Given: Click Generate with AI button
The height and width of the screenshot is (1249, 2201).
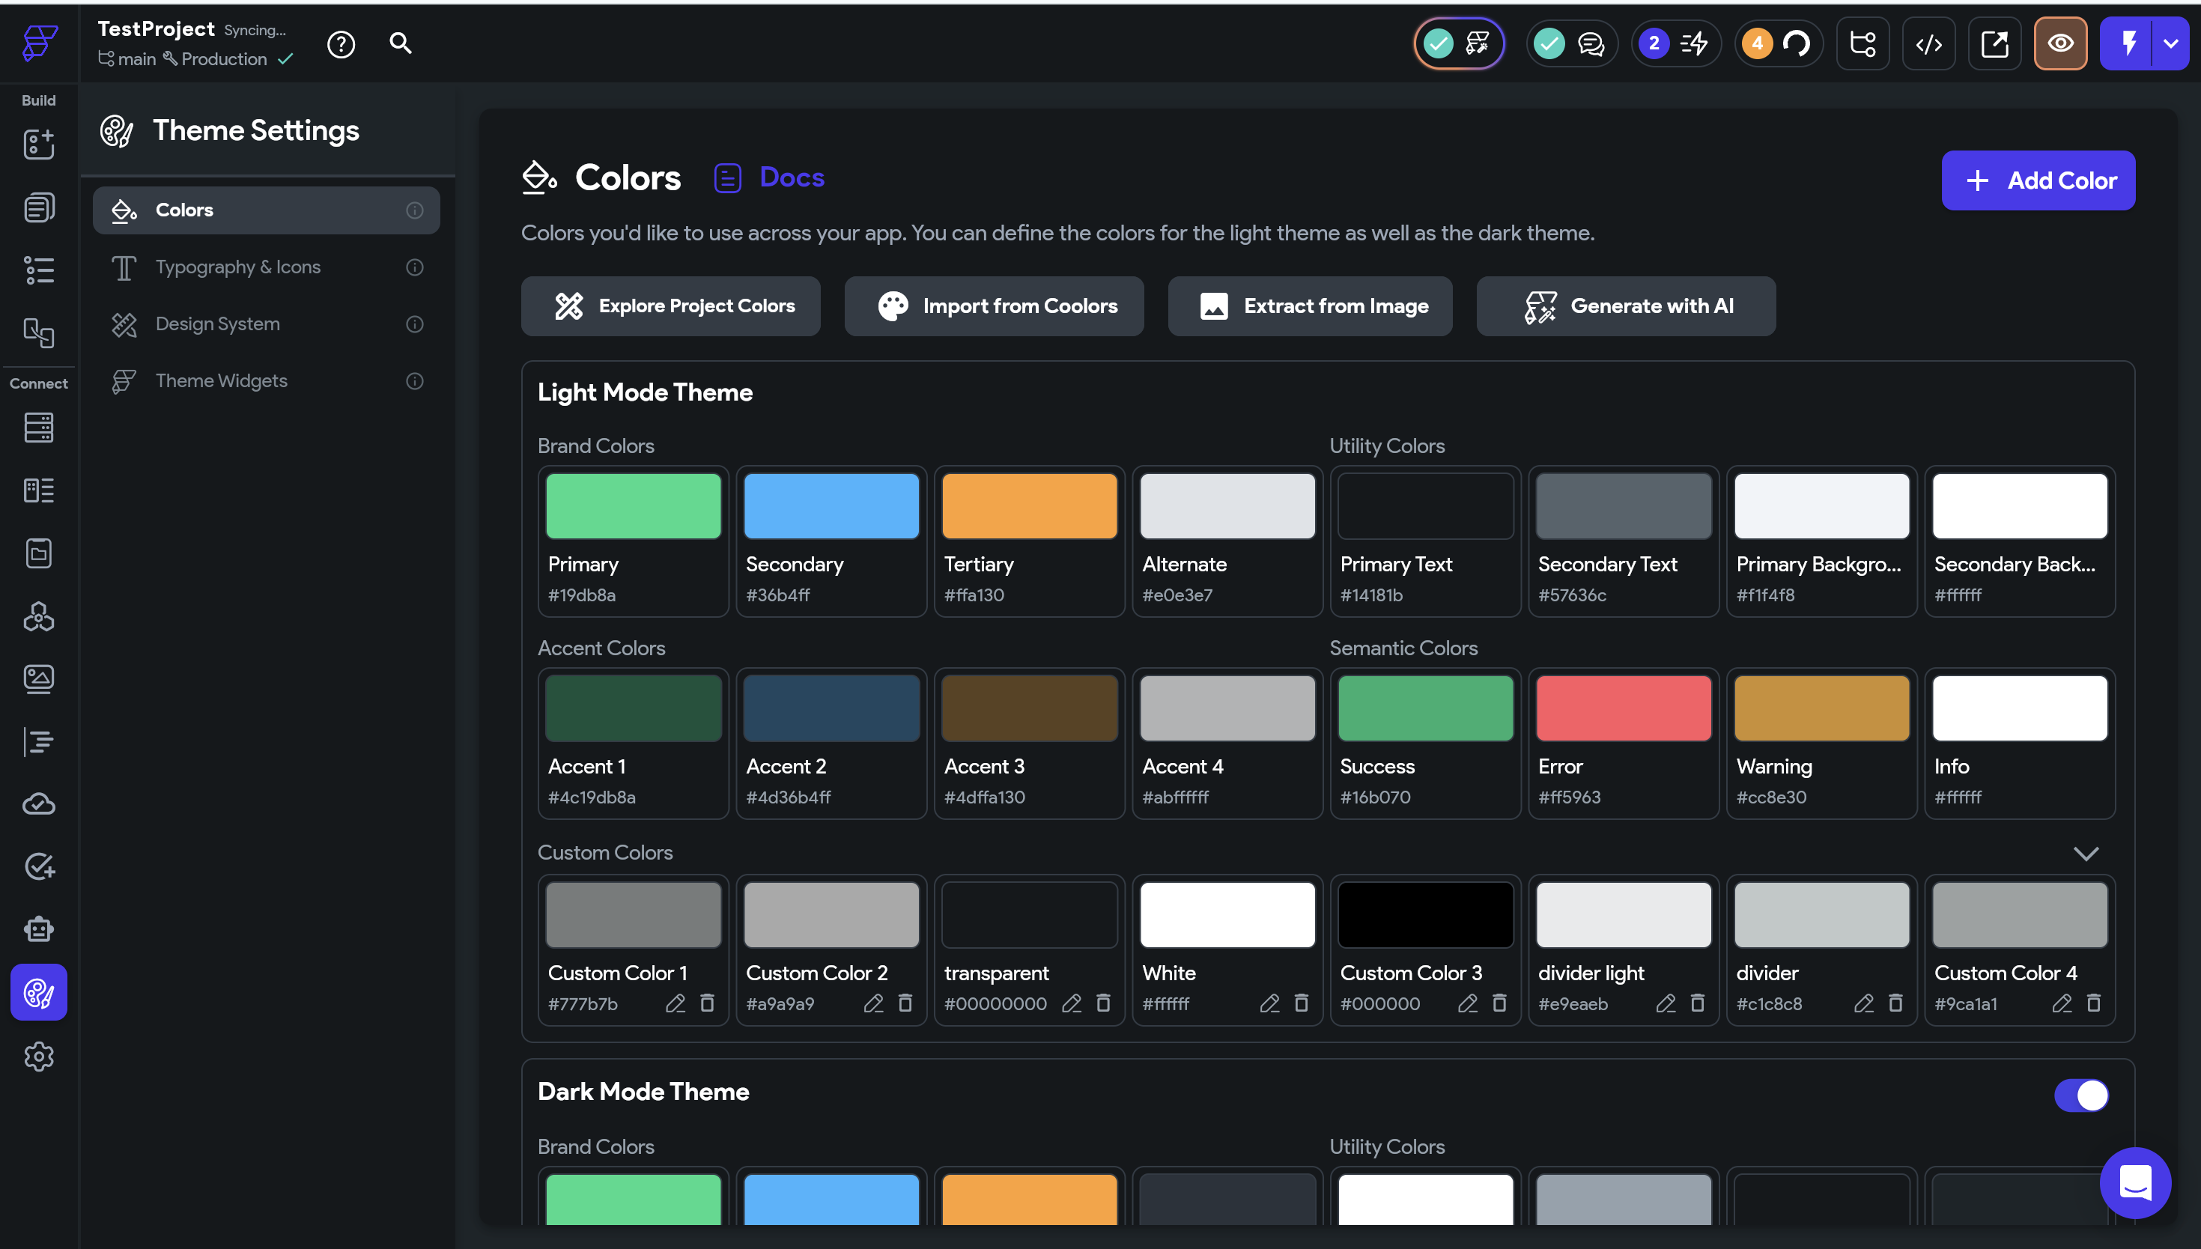Looking at the screenshot, I should pyautogui.click(x=1625, y=306).
